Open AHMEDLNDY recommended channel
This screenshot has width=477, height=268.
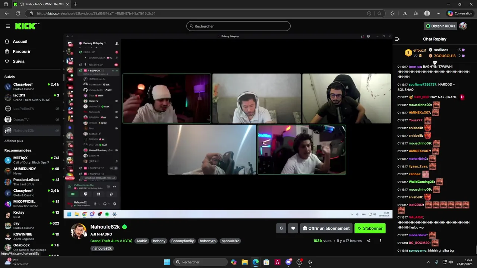[x=32, y=171]
